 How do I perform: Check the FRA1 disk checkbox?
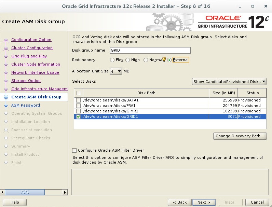coord(78,106)
